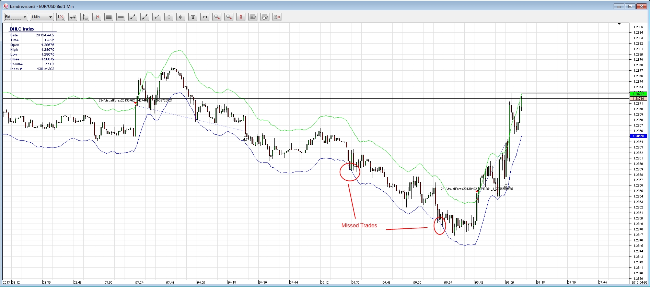Click the 1.2885 price axis label
Image resolution: width=650 pixels, height=287 pixels.
[638, 27]
